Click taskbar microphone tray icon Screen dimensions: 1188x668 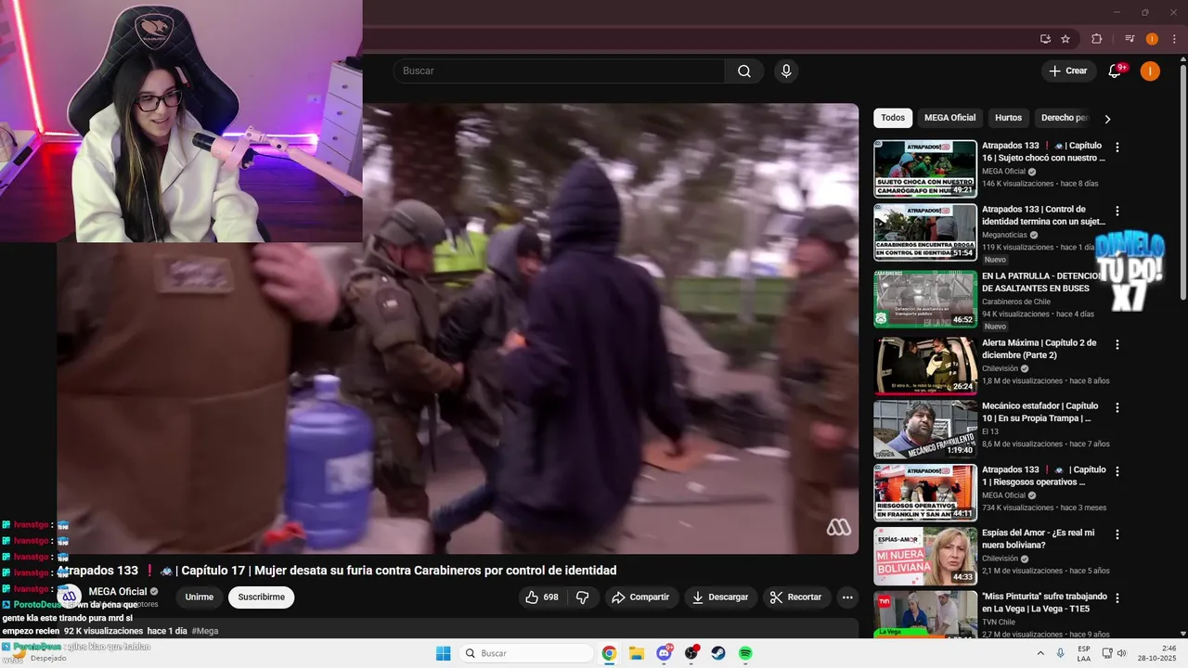pos(1060,653)
